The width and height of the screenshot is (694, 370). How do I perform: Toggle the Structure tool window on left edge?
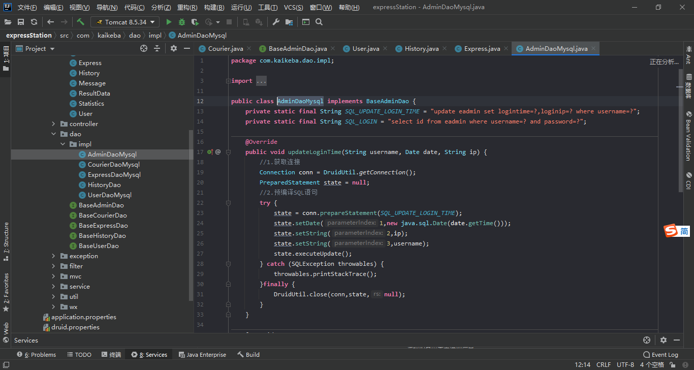(x=6, y=241)
